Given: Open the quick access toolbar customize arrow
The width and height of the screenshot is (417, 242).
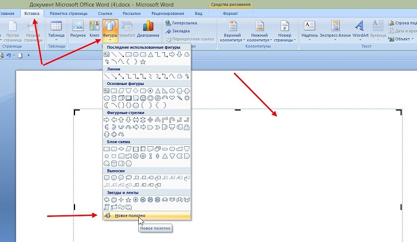Looking at the screenshot, I should click(29, 55).
